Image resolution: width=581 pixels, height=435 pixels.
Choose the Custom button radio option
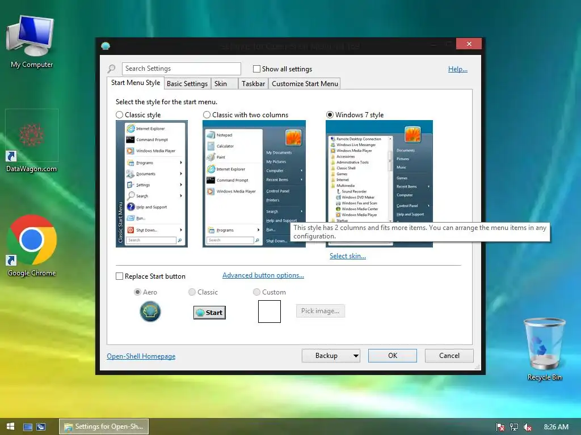coord(256,292)
